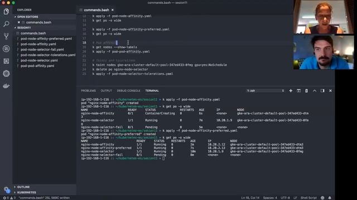Click nginx-node-affinity-preferred row in terminal
Viewport: 357px width, 200px height.
[192, 148]
